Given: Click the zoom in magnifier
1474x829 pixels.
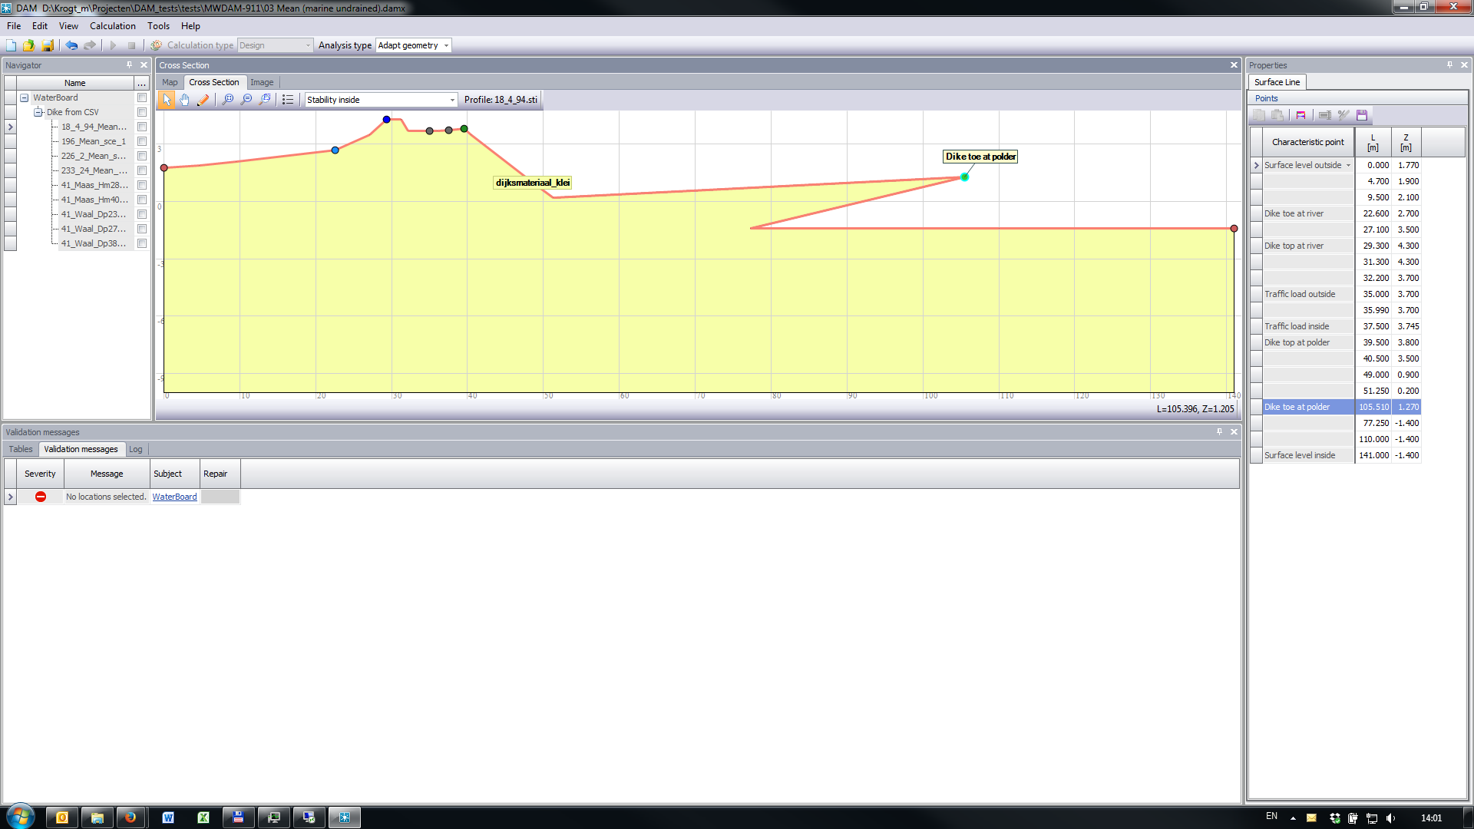Looking at the screenshot, I should (x=228, y=100).
